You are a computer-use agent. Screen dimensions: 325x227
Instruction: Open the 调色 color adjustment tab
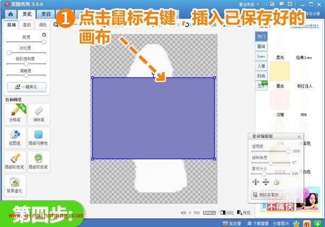tap(42, 25)
